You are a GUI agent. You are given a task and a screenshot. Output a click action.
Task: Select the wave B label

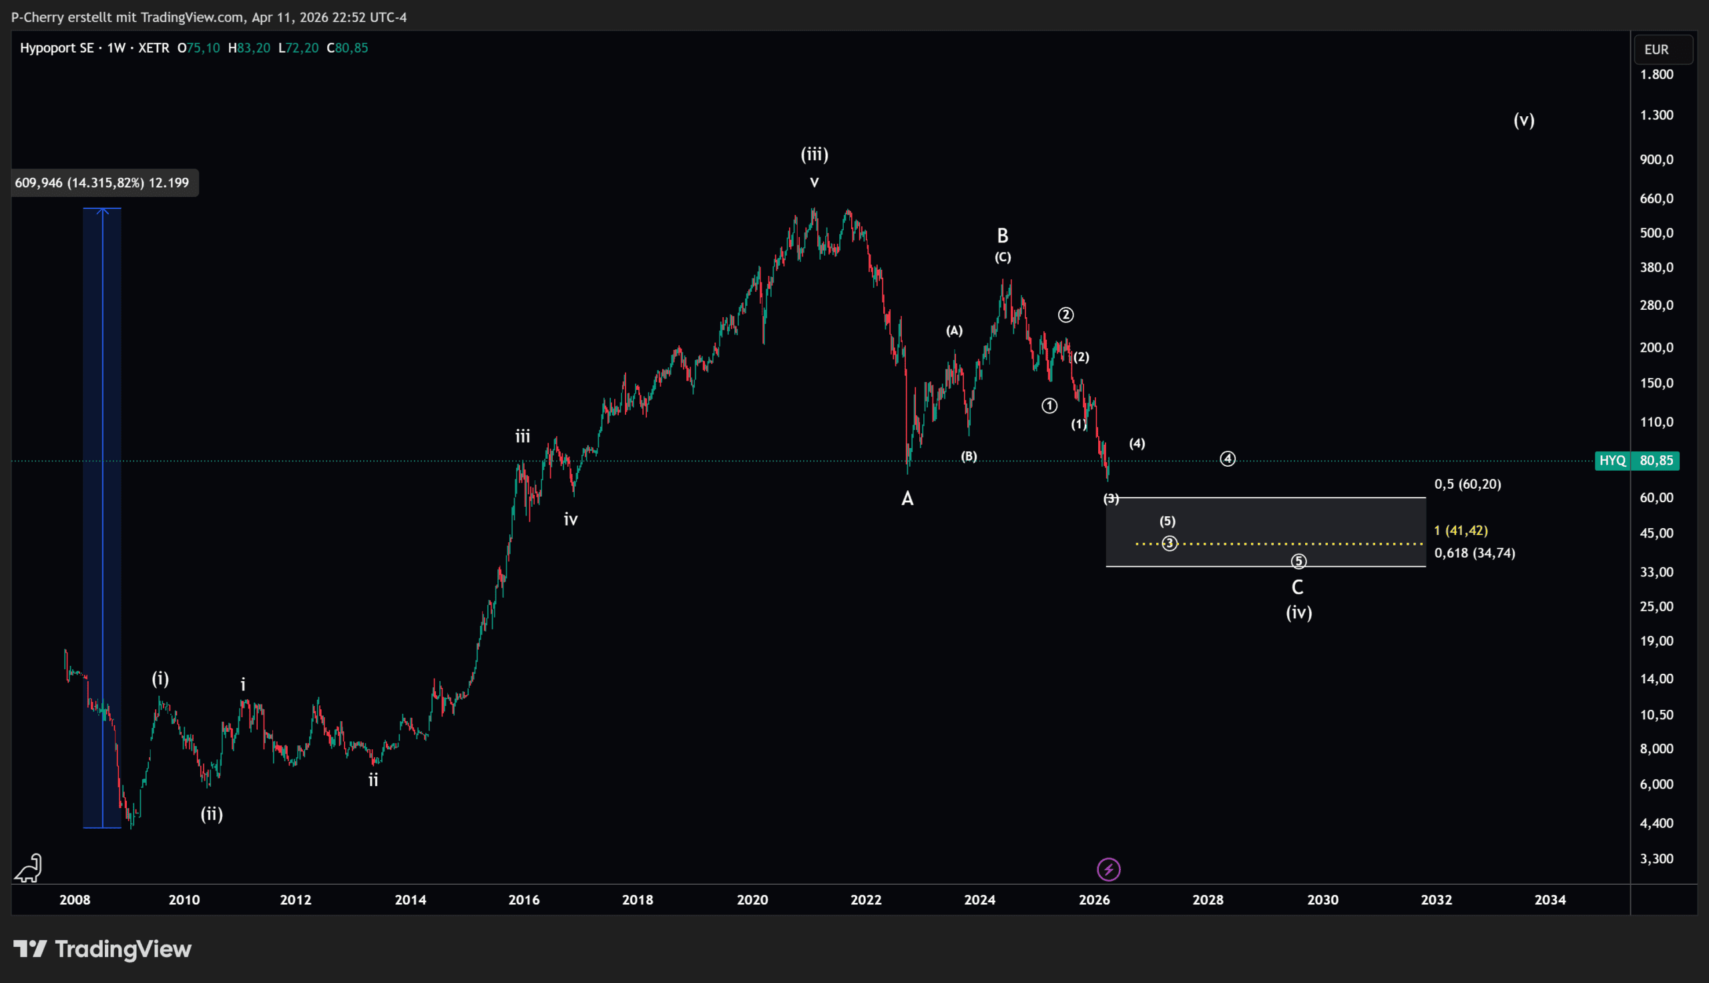pyautogui.click(x=1002, y=236)
